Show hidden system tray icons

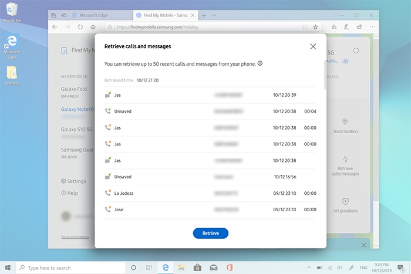309,268
